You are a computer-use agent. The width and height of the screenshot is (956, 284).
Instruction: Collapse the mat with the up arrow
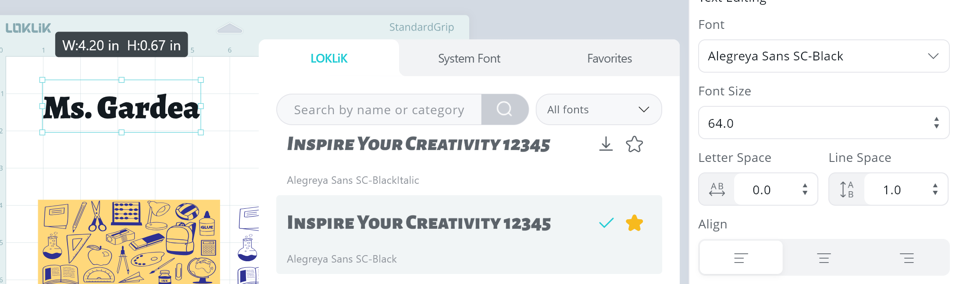click(x=230, y=28)
